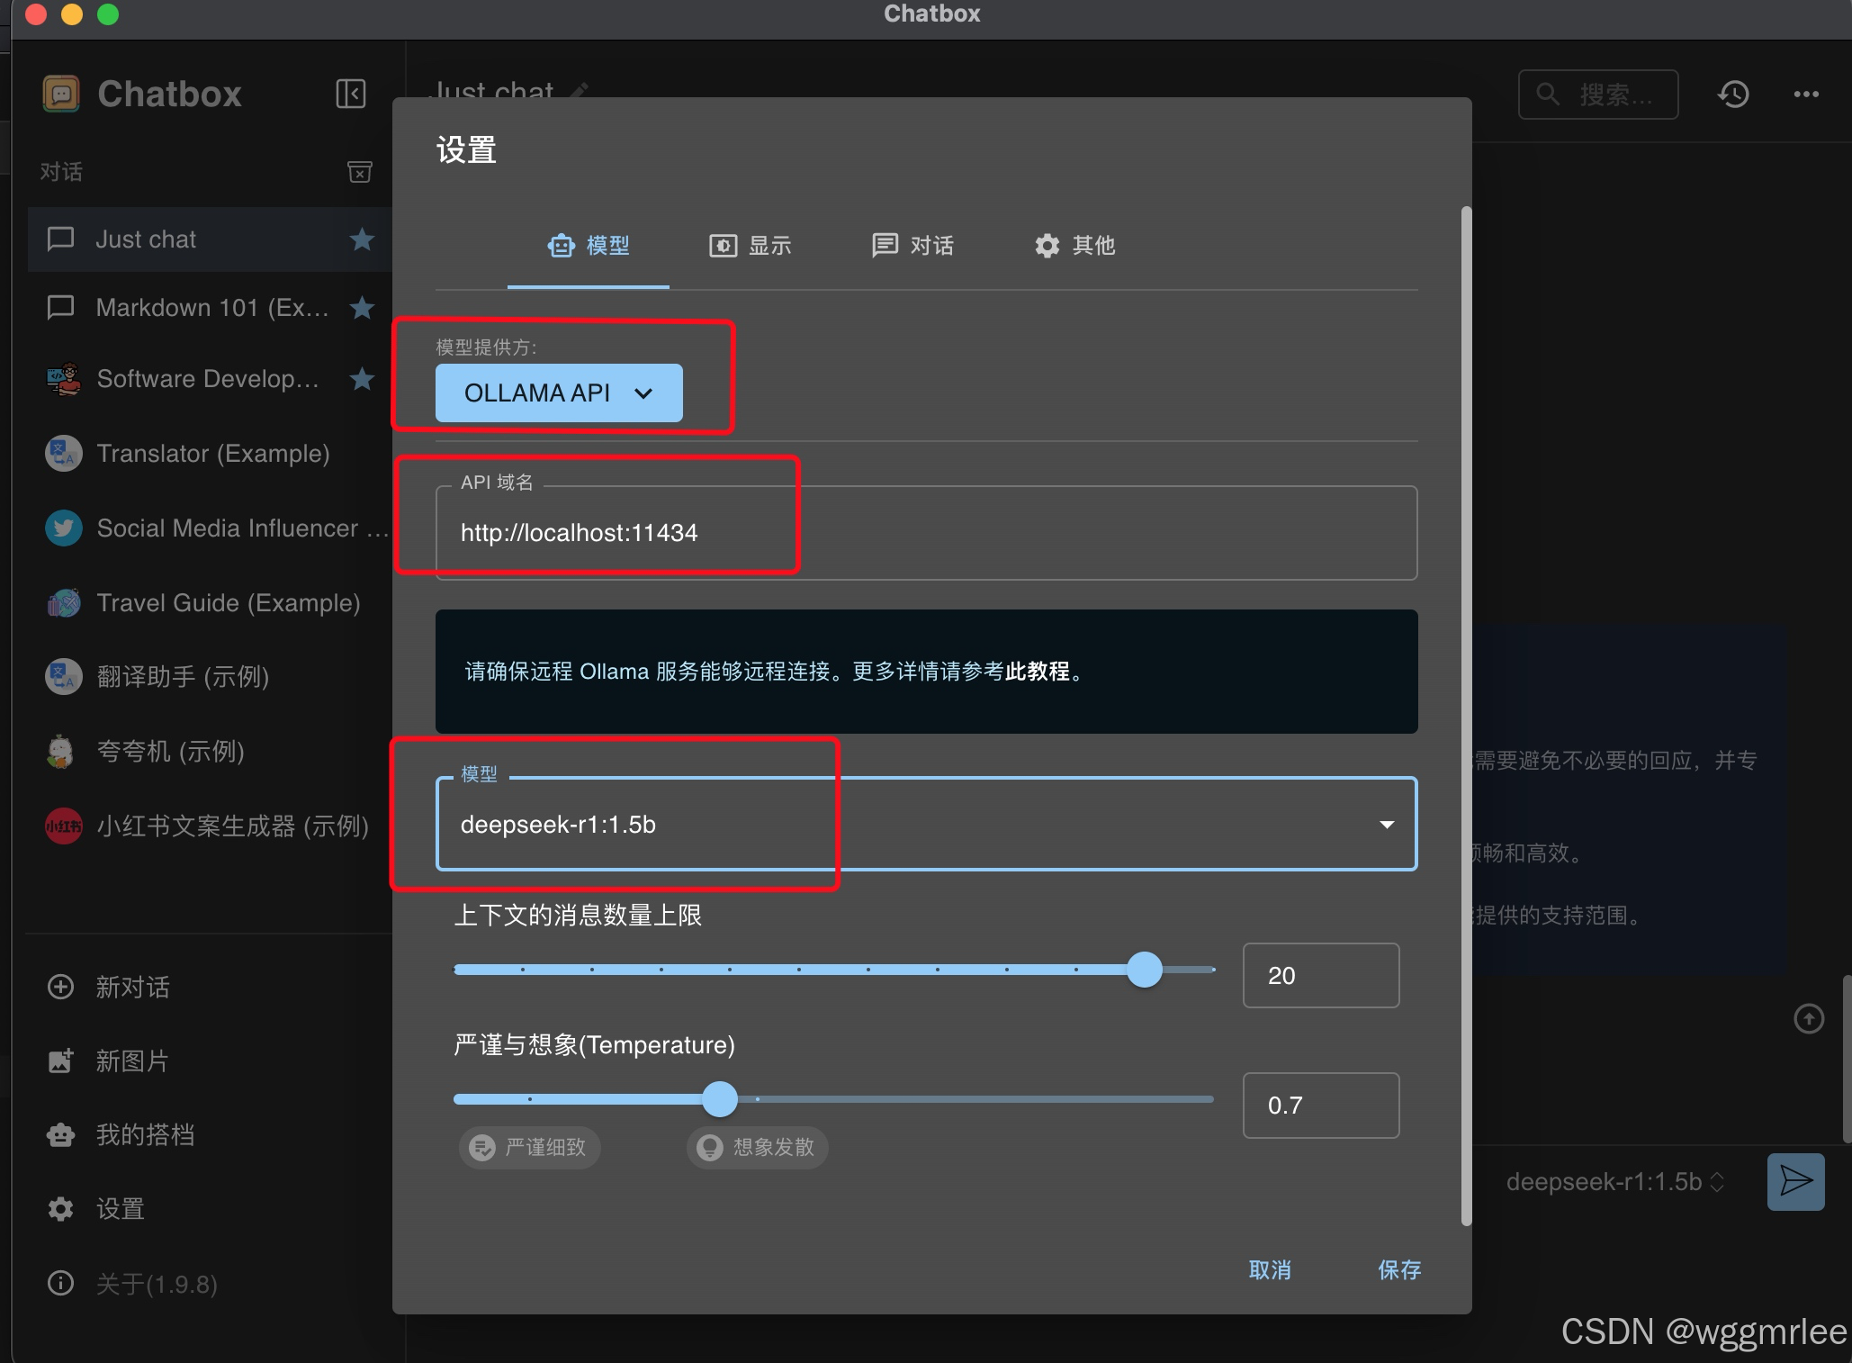Viewport: 1852px width, 1363px height.
Task: Open the OLLAMA API provider dropdown
Action: [558, 393]
